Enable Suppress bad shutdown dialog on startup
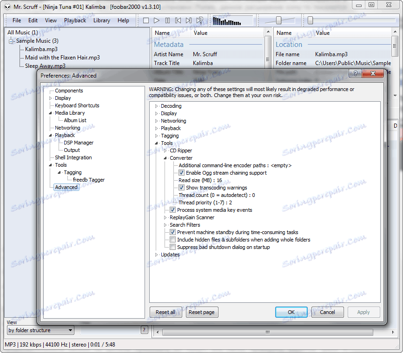 click(172, 247)
